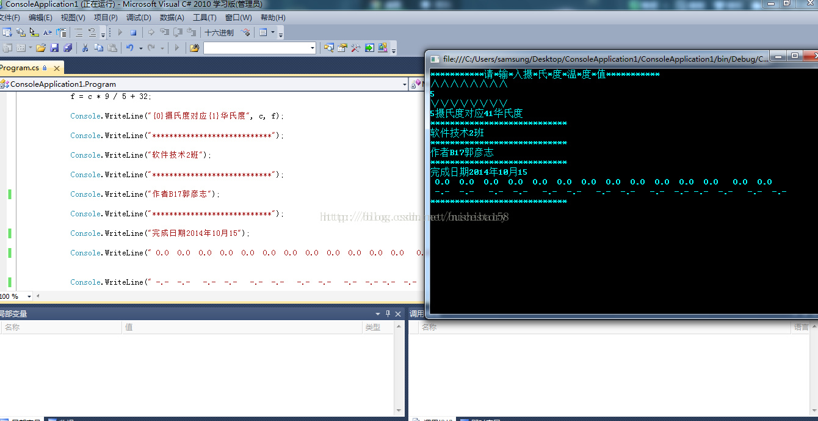The height and width of the screenshot is (421, 818).
Task: Click the Copy icon
Action: (98, 48)
